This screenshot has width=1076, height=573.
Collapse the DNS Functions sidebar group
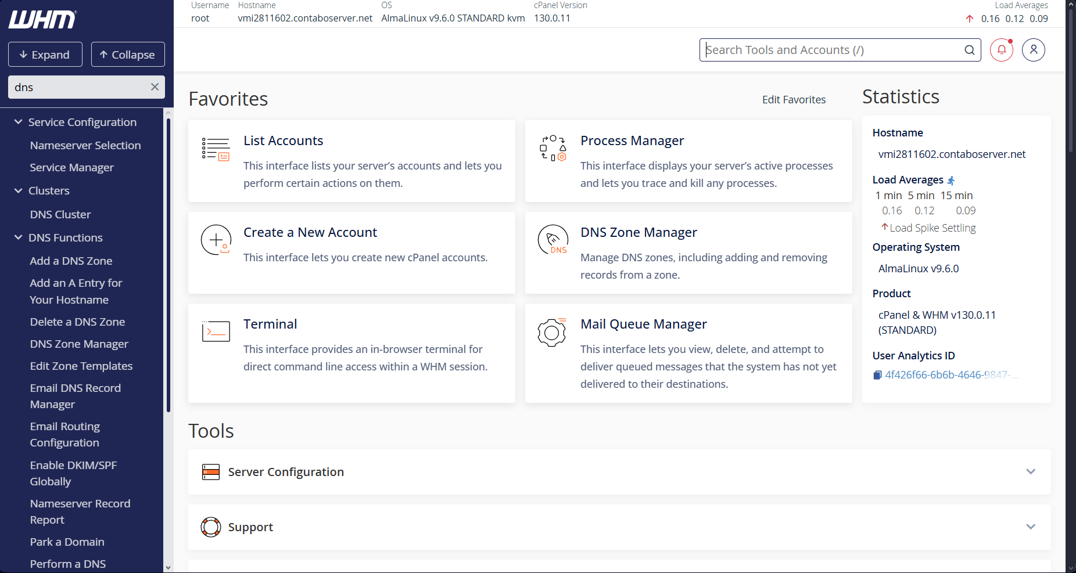pos(17,237)
